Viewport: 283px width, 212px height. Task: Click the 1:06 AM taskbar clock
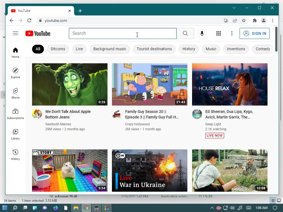261,208
